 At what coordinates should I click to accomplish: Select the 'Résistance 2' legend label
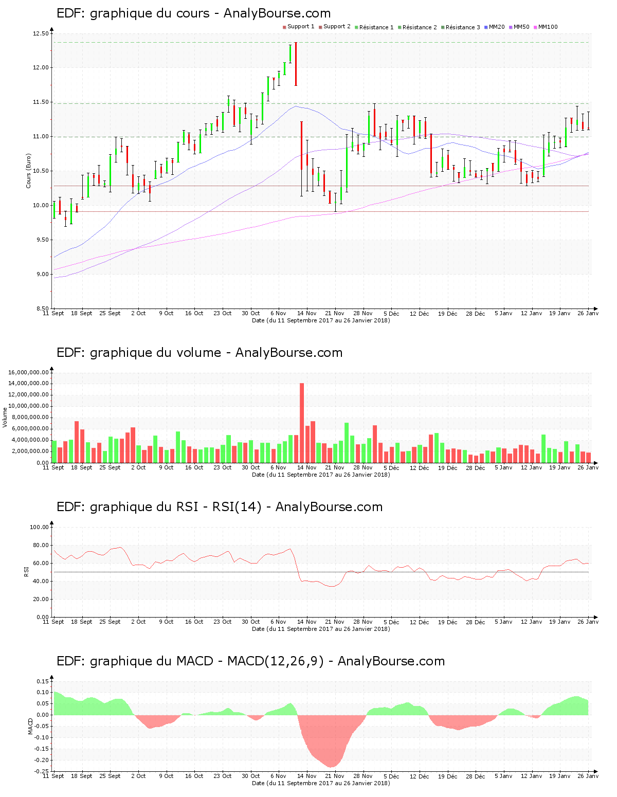click(420, 27)
